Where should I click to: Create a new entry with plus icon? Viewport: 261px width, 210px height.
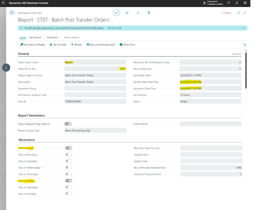point(138,13)
